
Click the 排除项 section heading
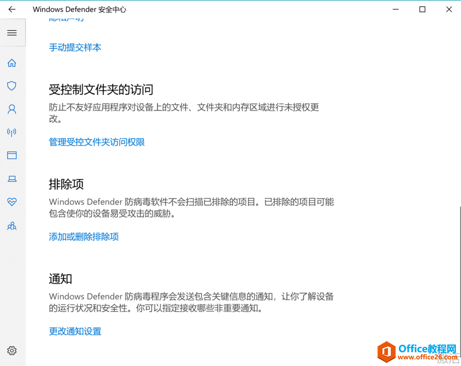coord(66,184)
